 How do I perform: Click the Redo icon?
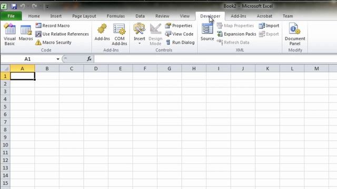34,6
